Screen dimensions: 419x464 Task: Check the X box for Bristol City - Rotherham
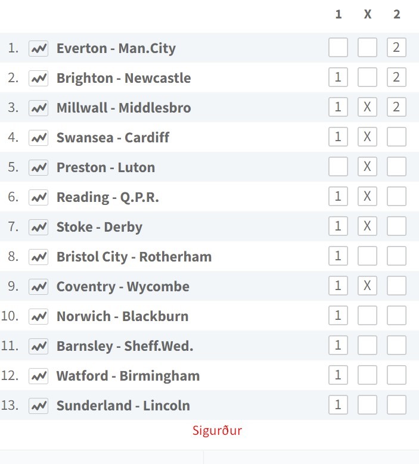point(367,256)
